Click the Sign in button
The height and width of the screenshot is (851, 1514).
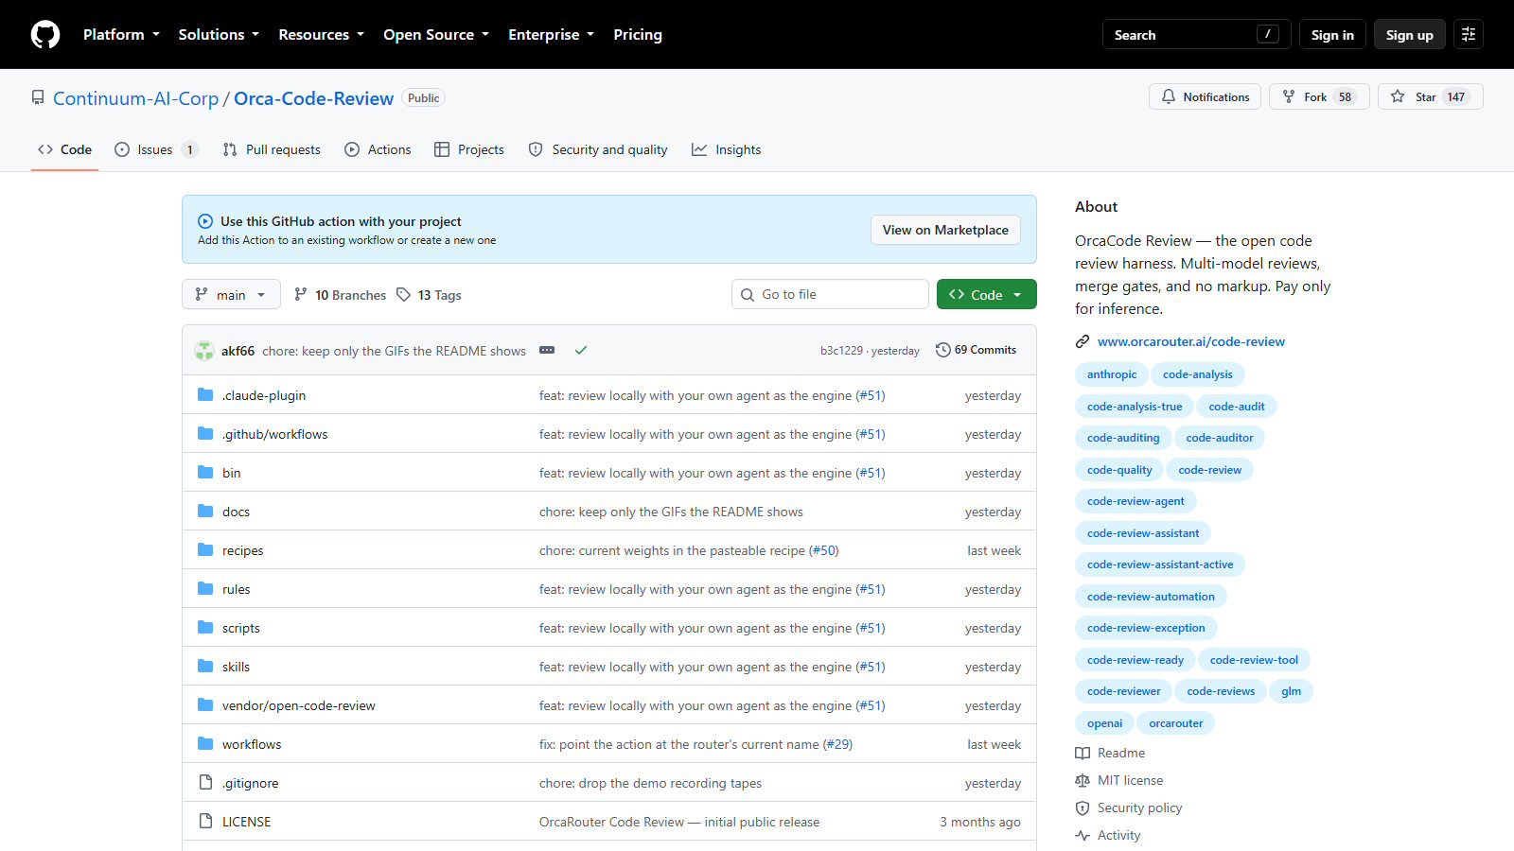click(1332, 35)
